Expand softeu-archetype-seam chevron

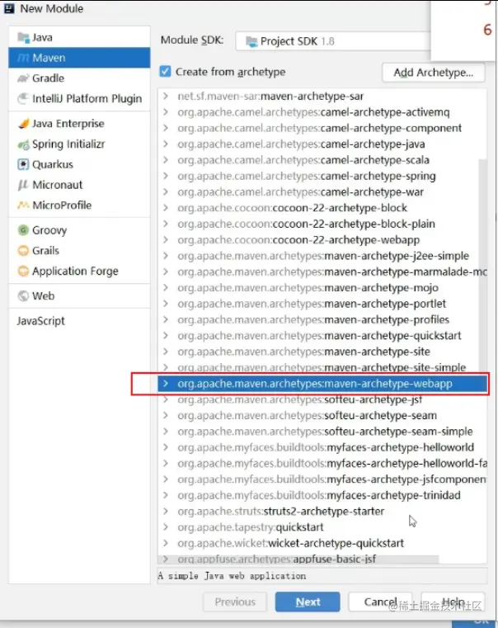165,415
